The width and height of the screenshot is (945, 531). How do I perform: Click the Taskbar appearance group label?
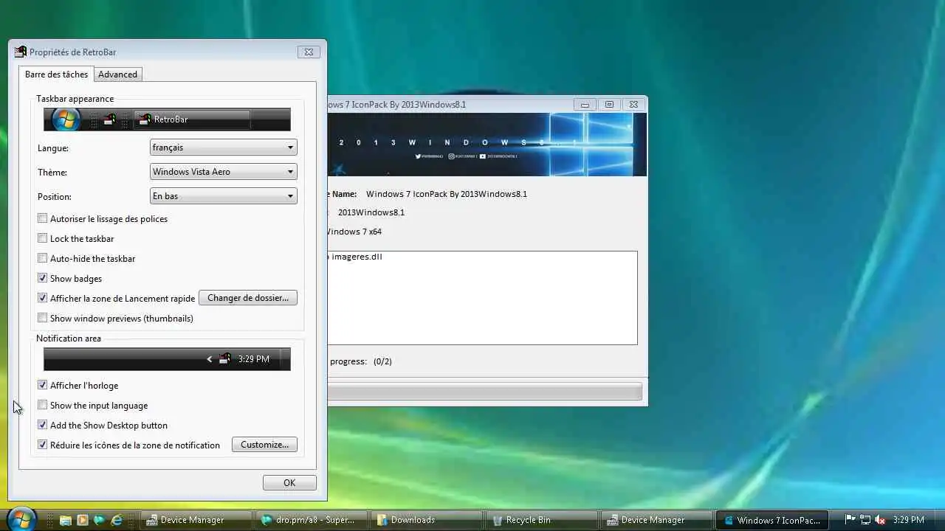coord(75,99)
